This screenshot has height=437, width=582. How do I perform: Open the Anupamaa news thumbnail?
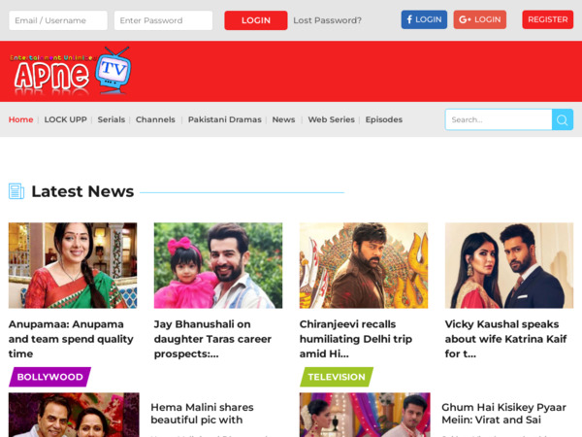tap(73, 265)
